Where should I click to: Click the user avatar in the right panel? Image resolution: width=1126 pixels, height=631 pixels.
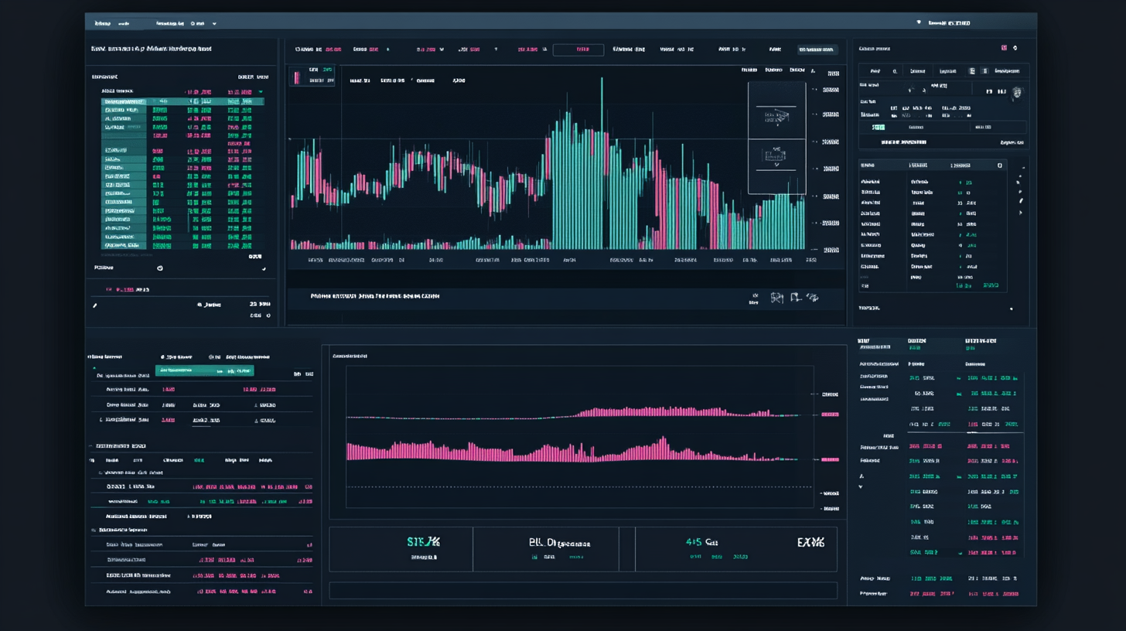click(1019, 93)
